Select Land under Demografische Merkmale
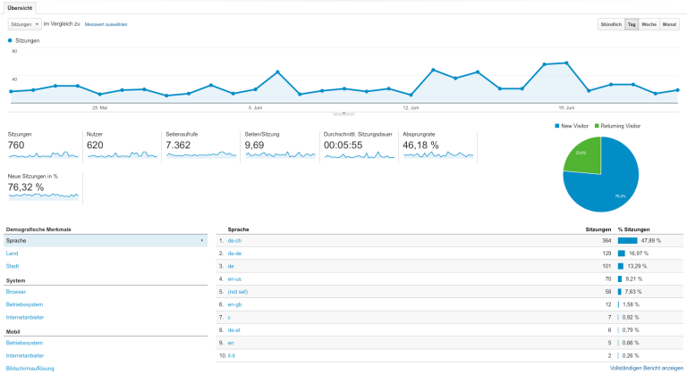687x374 pixels. pos(12,253)
